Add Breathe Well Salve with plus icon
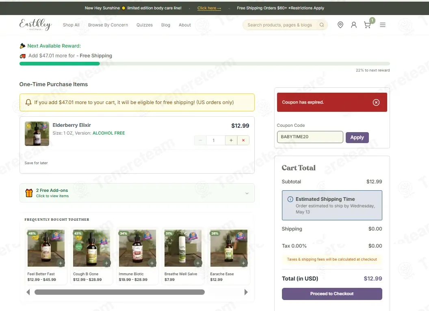 (198, 263)
